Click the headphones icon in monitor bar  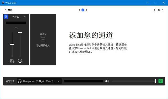(x=20, y=81)
